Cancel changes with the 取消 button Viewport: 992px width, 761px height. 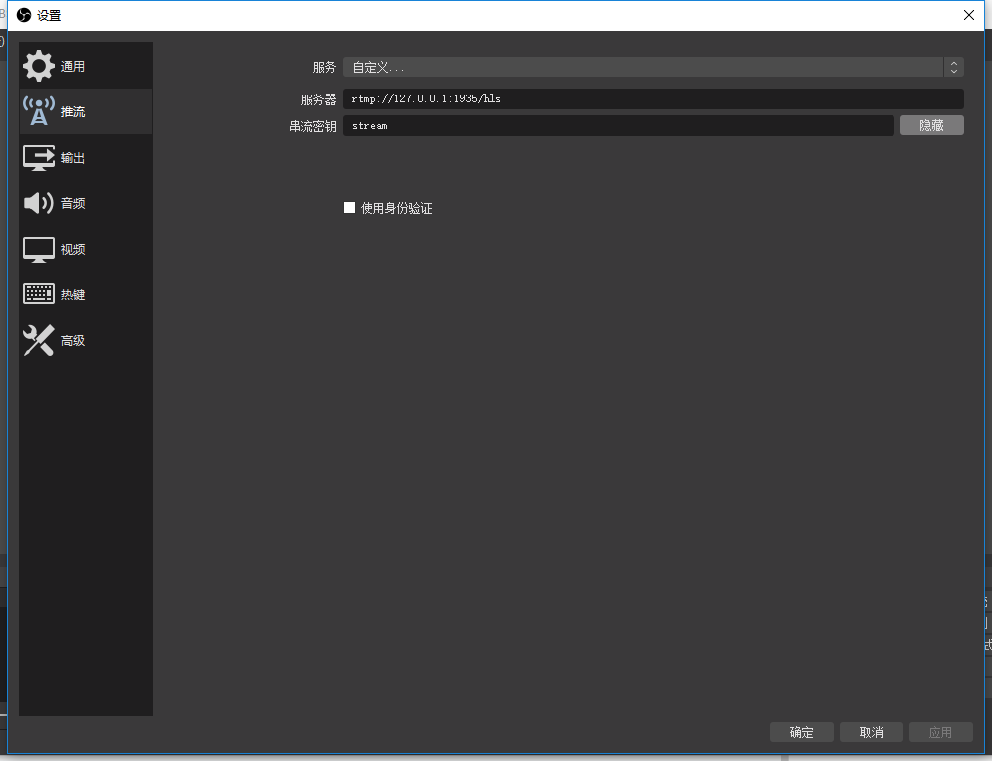tap(872, 732)
